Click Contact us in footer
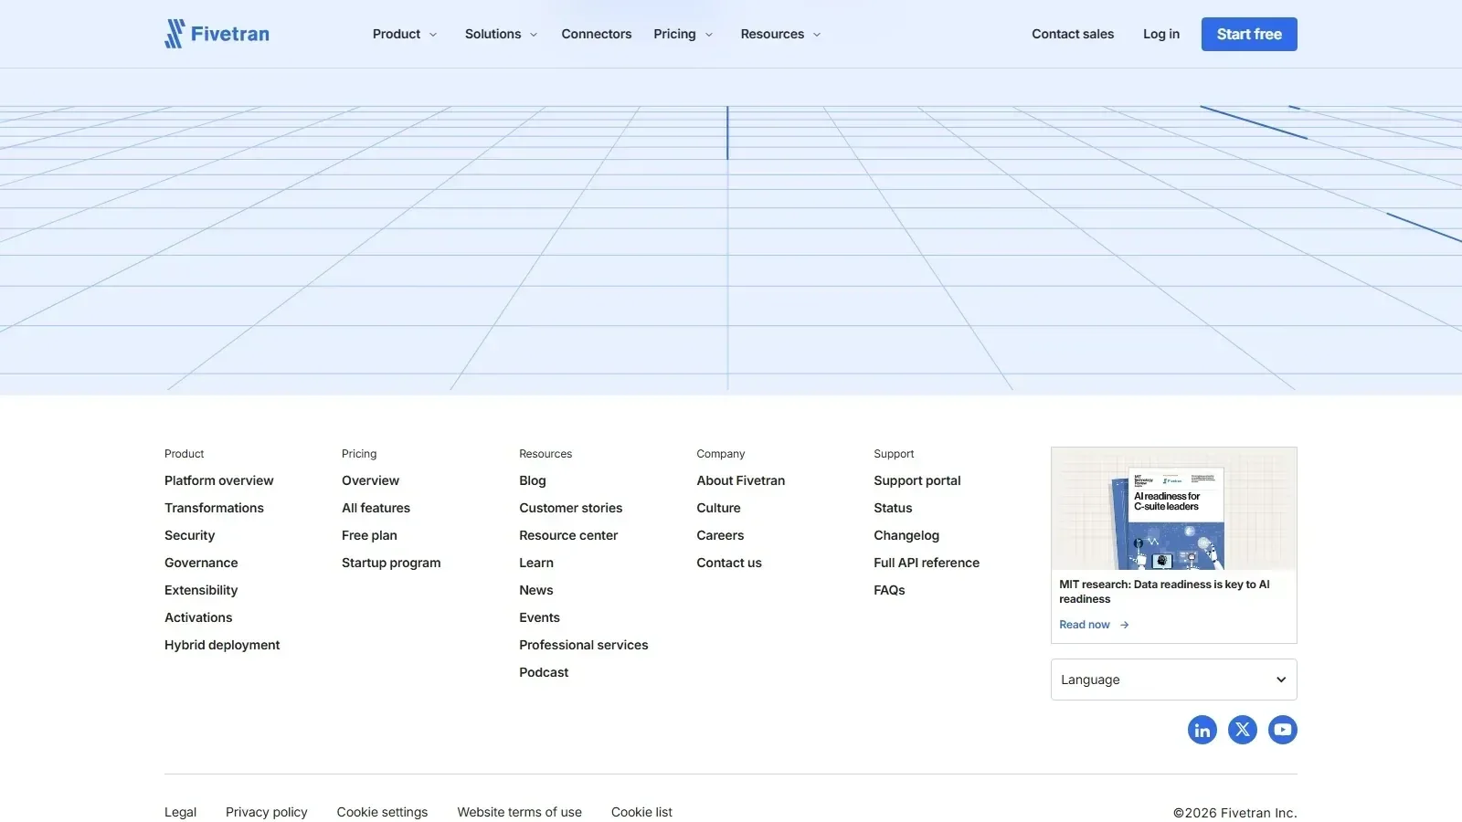The image size is (1462, 822). tap(728, 563)
